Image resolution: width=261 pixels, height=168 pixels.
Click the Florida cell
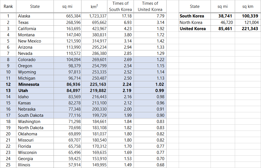tap(35, 146)
